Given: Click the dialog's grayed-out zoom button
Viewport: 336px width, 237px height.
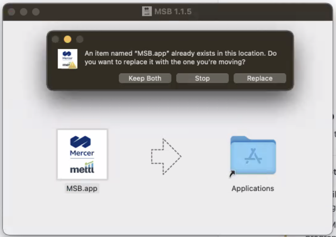Looking at the screenshot, I should (80, 39).
